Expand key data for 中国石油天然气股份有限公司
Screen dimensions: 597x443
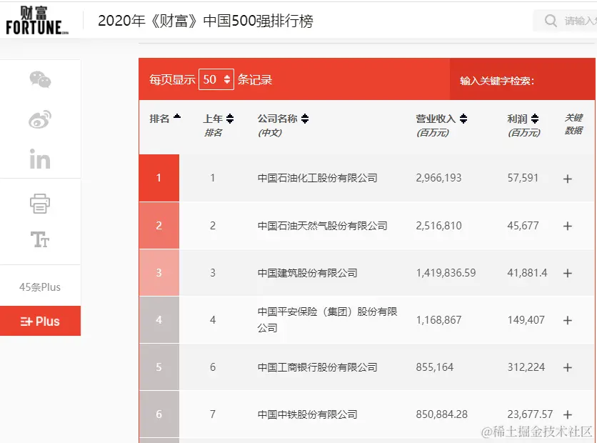(x=568, y=226)
